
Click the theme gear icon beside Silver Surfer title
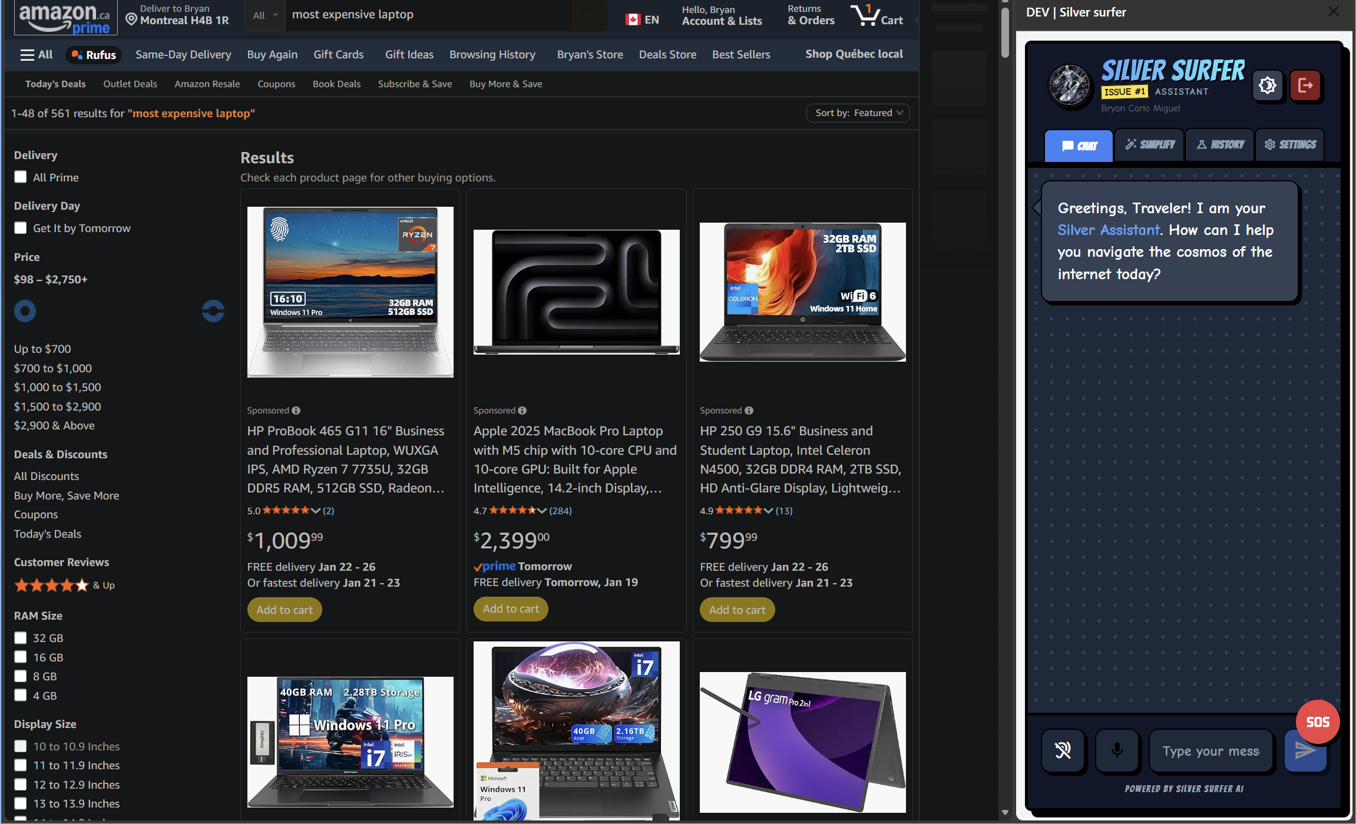point(1267,85)
